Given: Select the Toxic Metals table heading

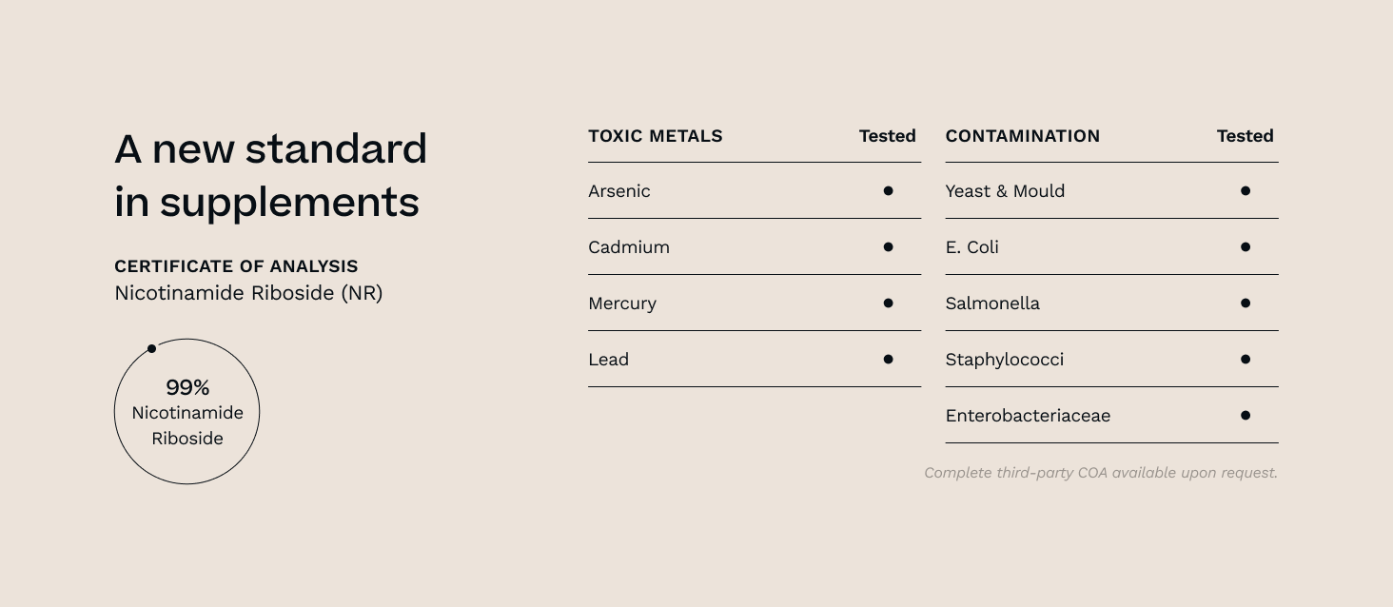Looking at the screenshot, I should (656, 136).
